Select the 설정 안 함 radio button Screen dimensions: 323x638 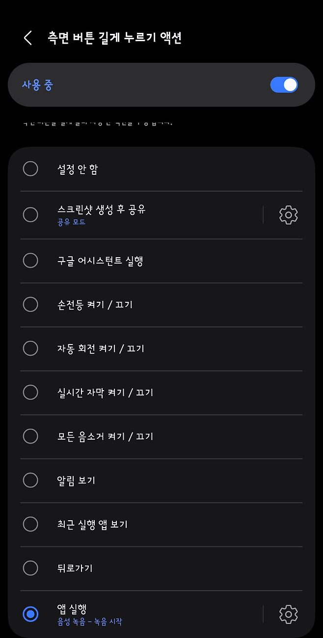30,169
